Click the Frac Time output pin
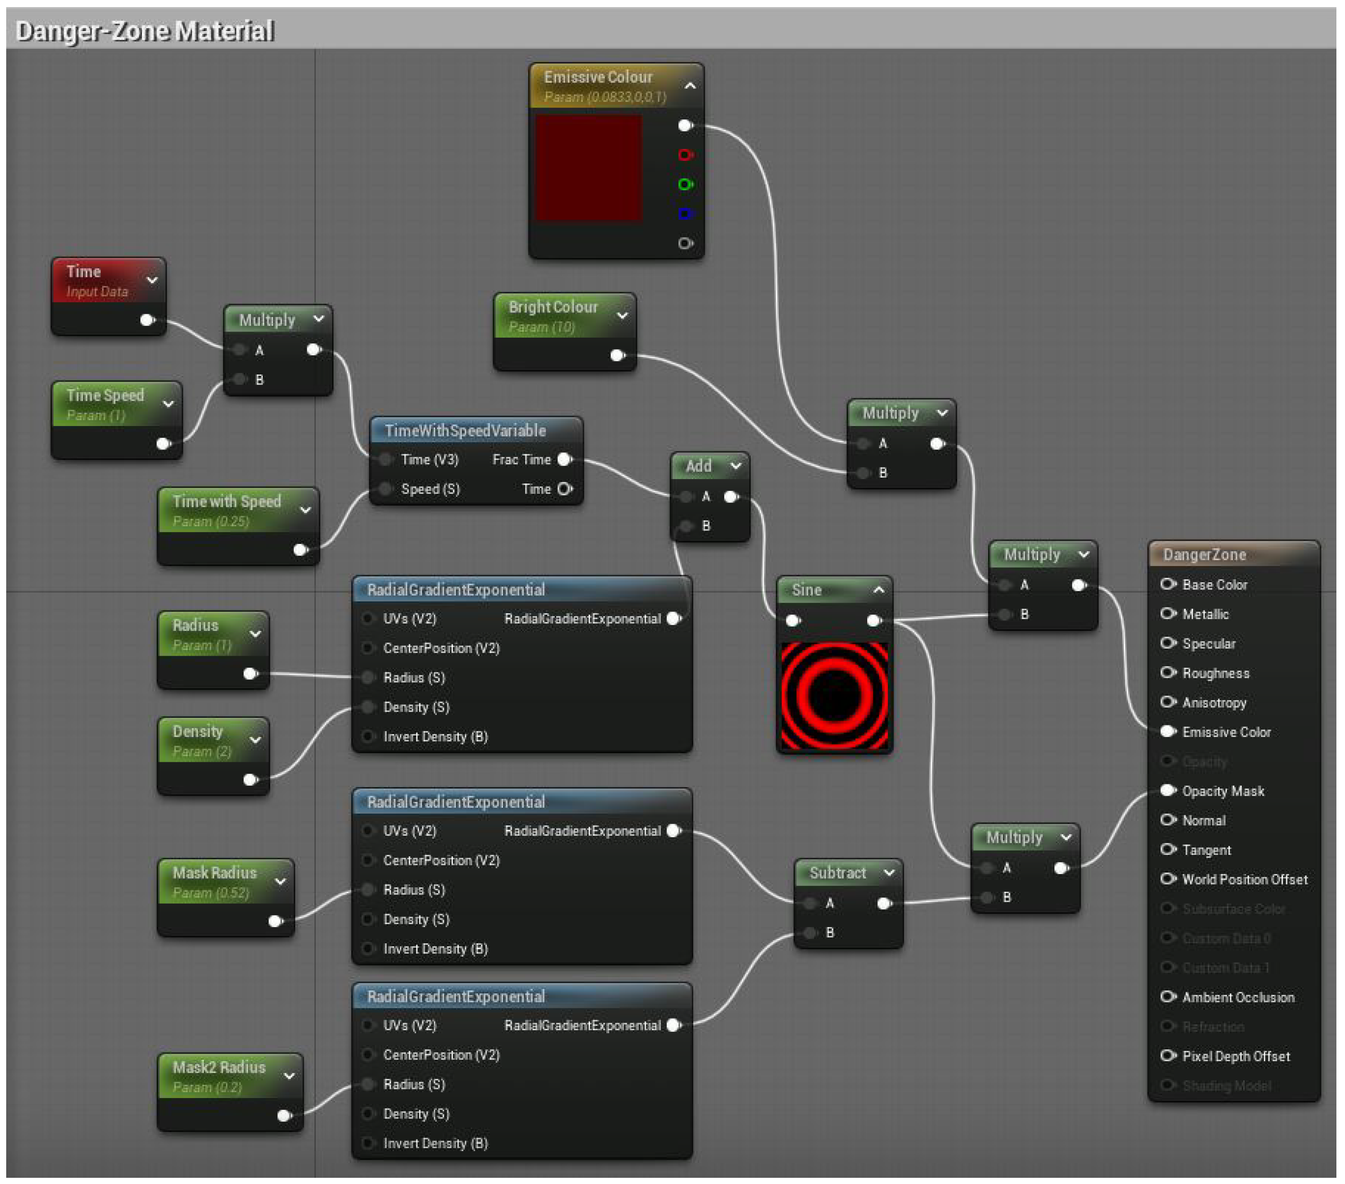Viewport: 1345px width, 1184px height. tap(565, 459)
